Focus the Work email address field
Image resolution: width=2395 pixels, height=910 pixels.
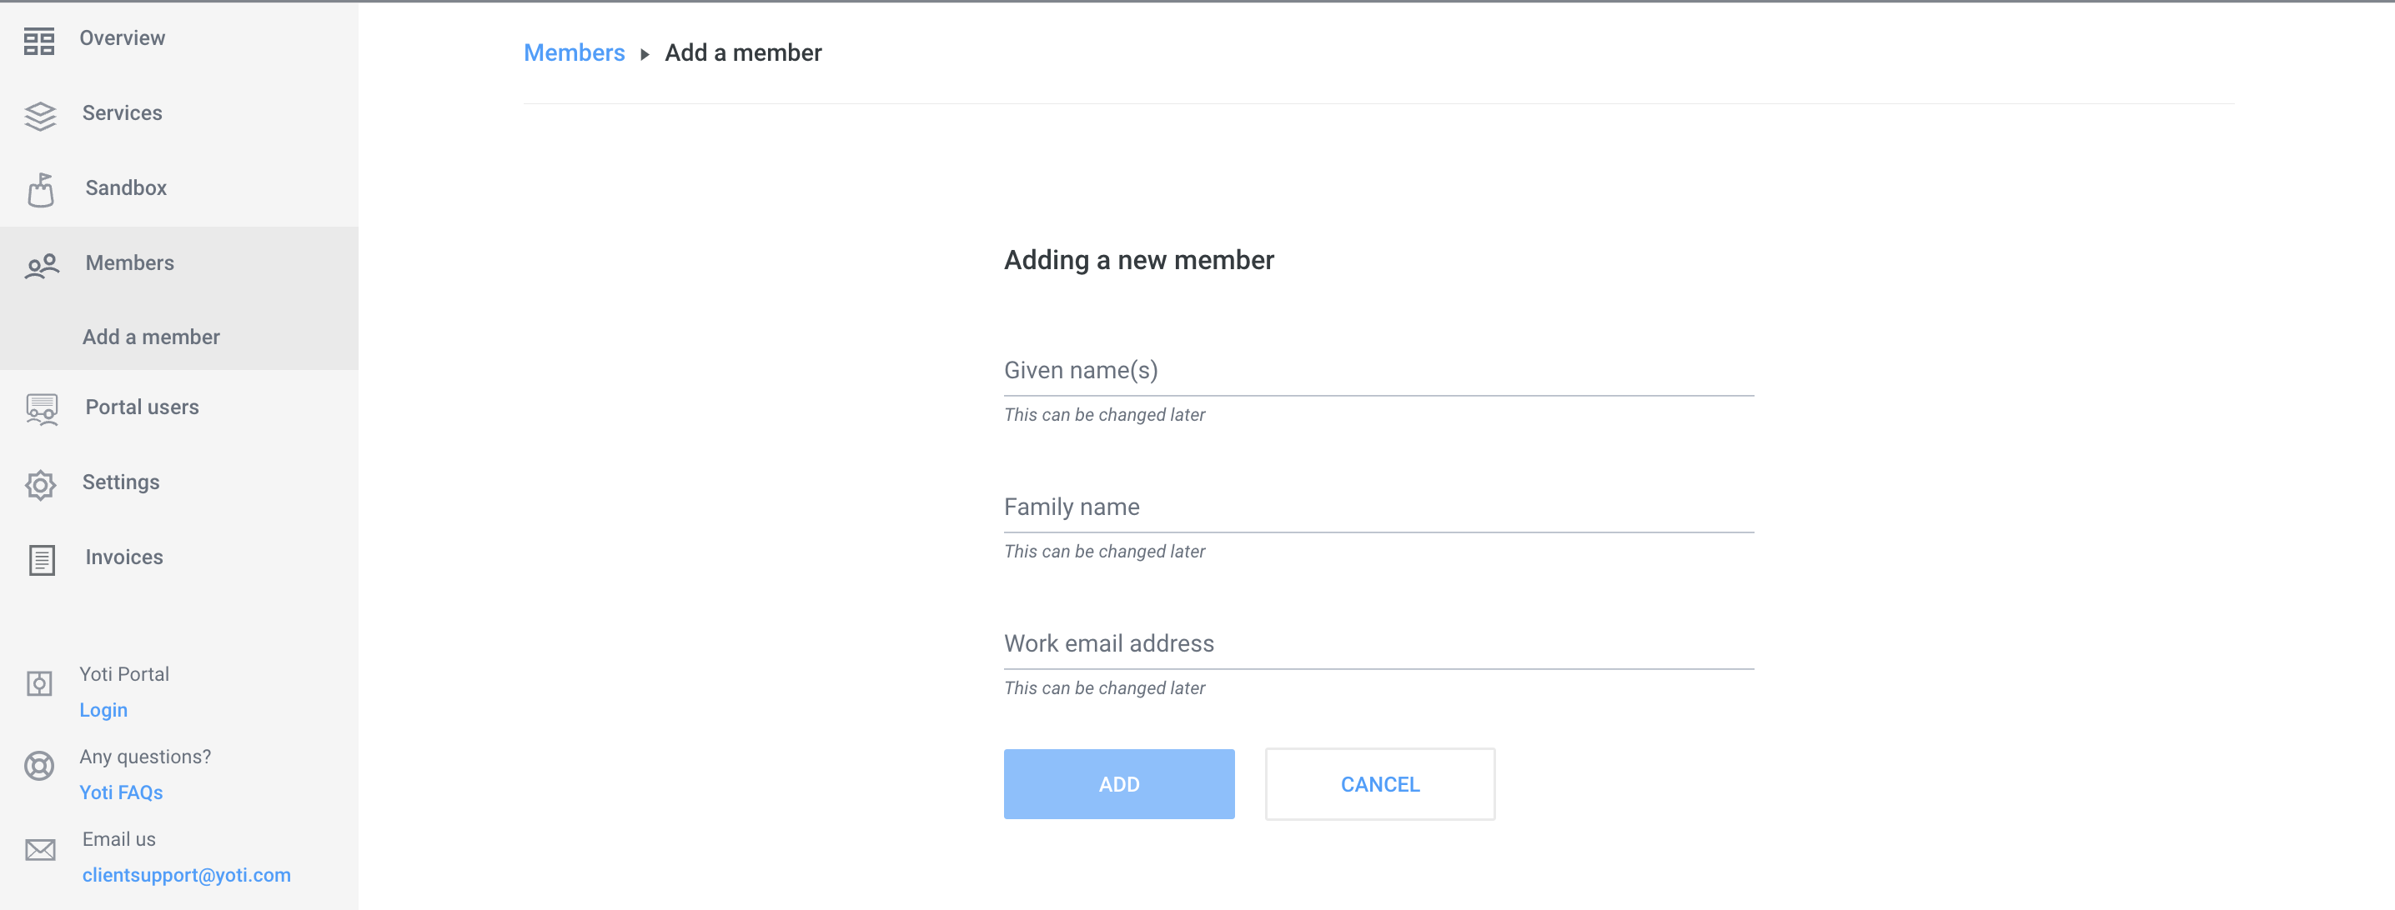pyautogui.click(x=1378, y=644)
